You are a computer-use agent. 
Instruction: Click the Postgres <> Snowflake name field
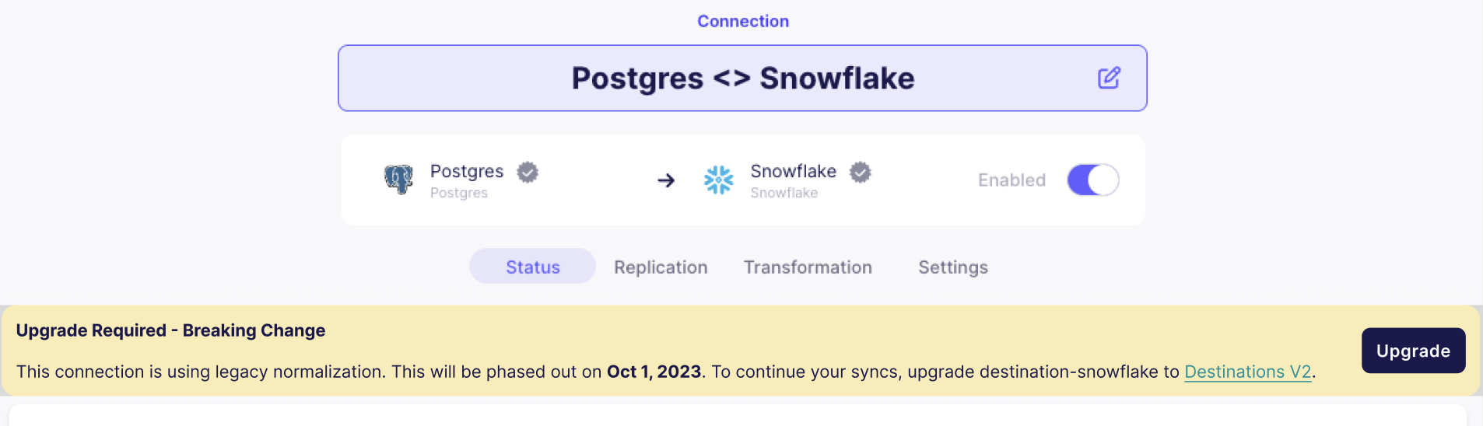[742, 78]
